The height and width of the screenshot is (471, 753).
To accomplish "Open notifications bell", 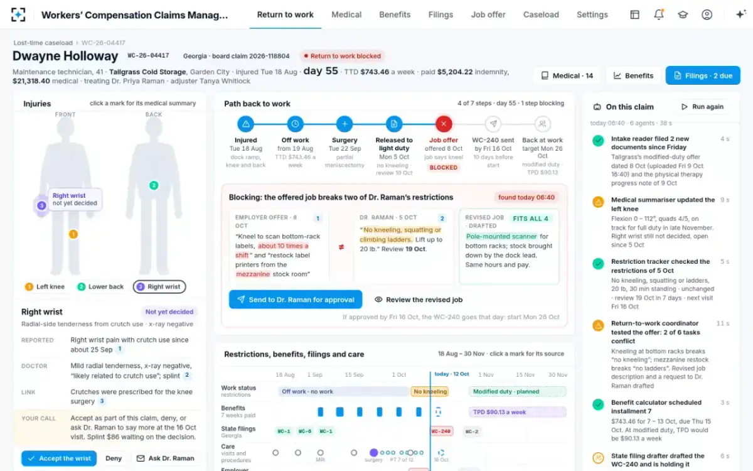I will (659, 14).
